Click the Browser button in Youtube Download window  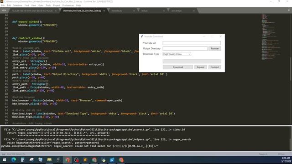(215, 49)
